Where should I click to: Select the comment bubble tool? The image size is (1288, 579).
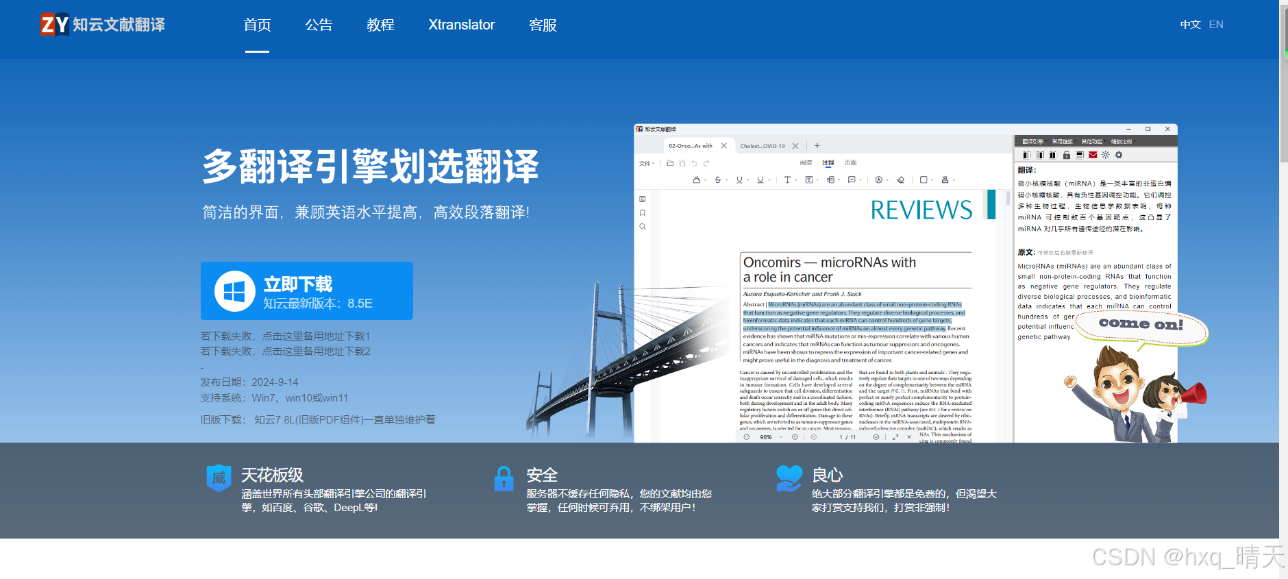coord(852,180)
